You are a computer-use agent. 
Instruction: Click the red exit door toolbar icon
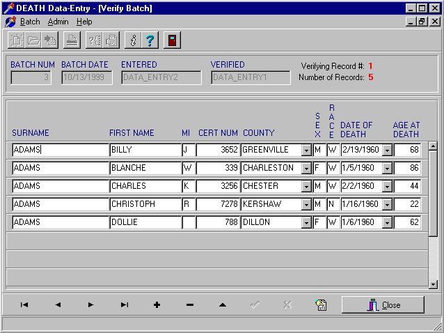pos(172,40)
